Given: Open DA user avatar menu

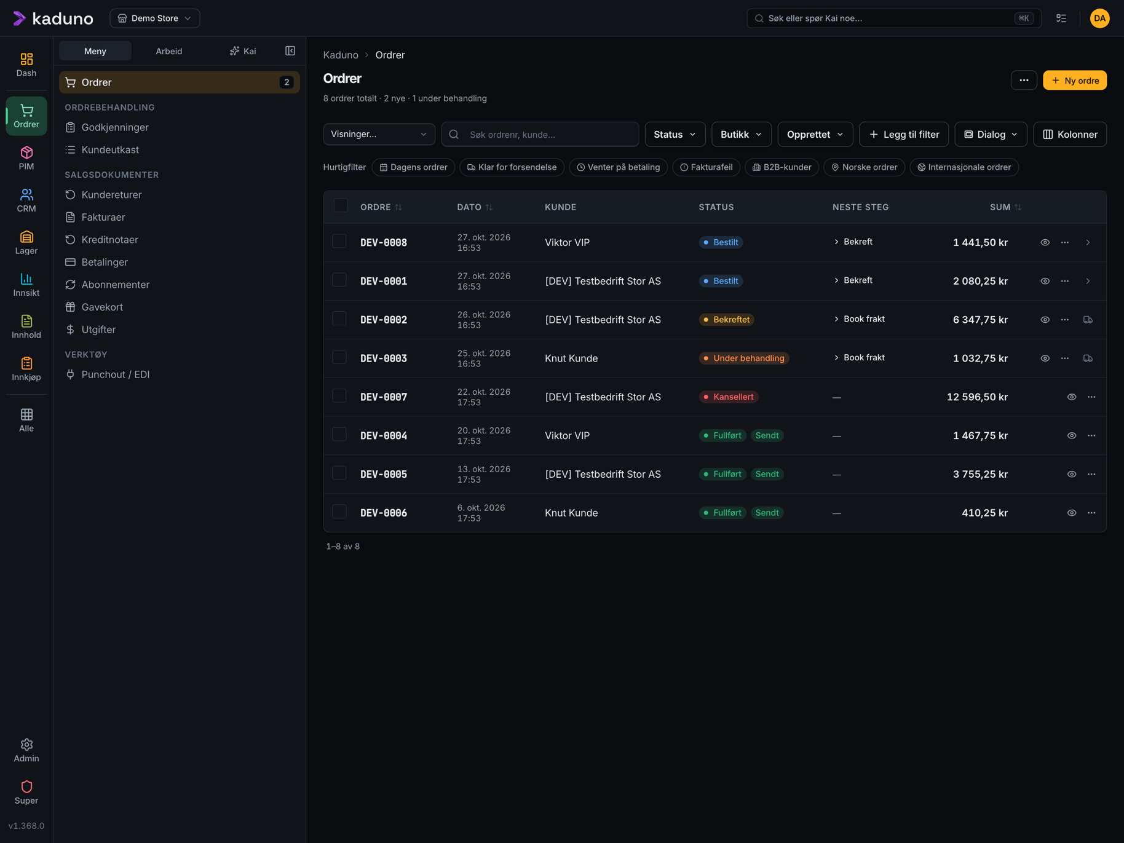Looking at the screenshot, I should pos(1099,18).
